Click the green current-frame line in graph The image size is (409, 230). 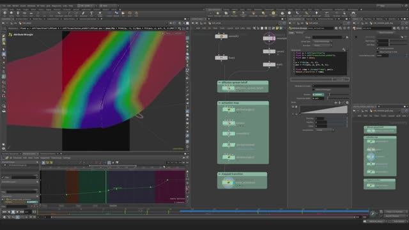pyautogui.click(x=106, y=187)
